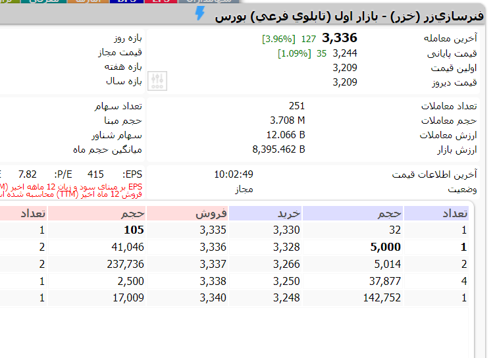Click the فروش column header
Screen dimensions: 495x358
pyautogui.click(x=188, y=213)
